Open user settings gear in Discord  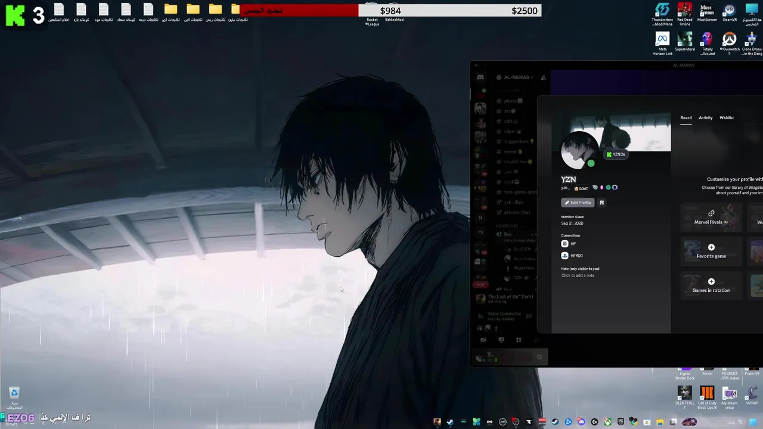click(x=539, y=357)
